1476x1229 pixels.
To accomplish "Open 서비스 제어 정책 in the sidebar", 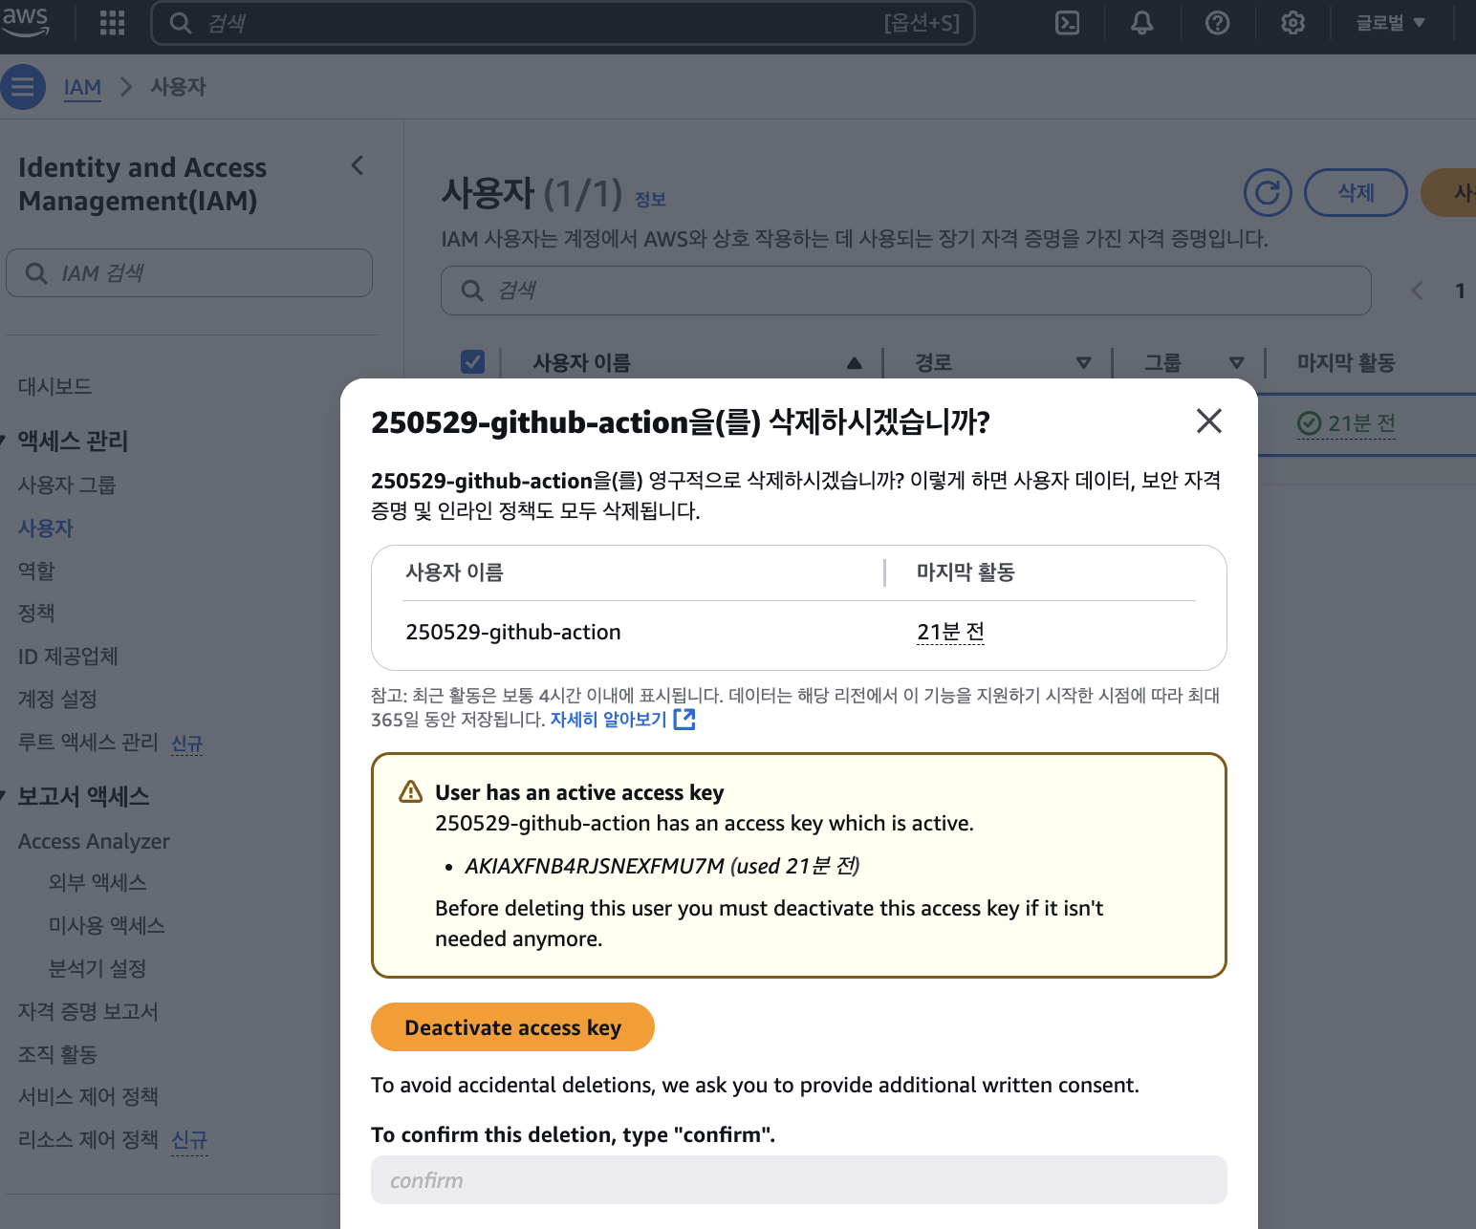I will coord(88,1096).
